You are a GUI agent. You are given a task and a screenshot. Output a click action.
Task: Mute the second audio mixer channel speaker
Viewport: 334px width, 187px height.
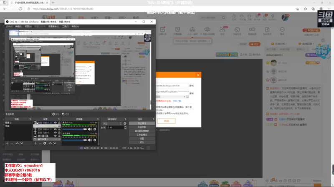point(90,140)
